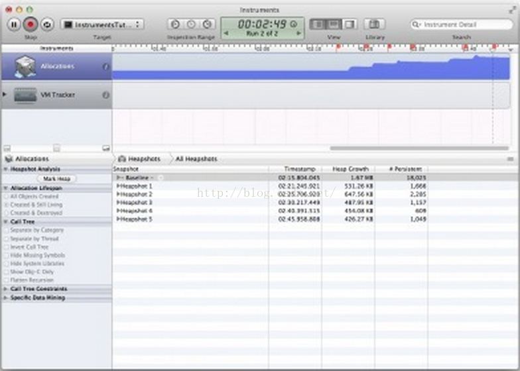Select the VM Tracker instrument icon
The width and height of the screenshot is (520, 371).
pos(25,95)
